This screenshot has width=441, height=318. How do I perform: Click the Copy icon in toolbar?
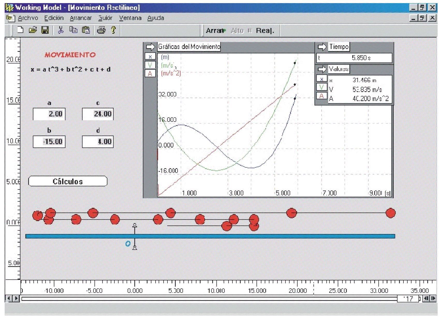73,30
